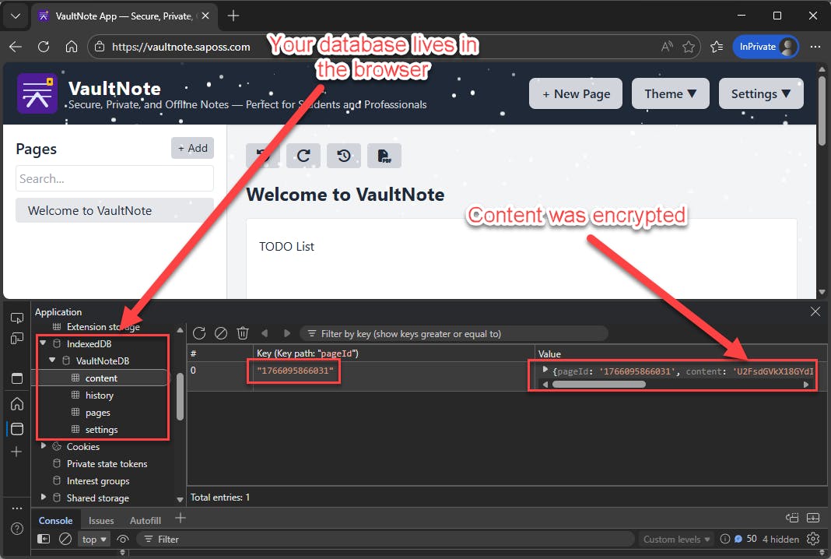Image resolution: width=831 pixels, height=559 pixels.
Task: Expand the Cookies tree node
Action: 44,446
